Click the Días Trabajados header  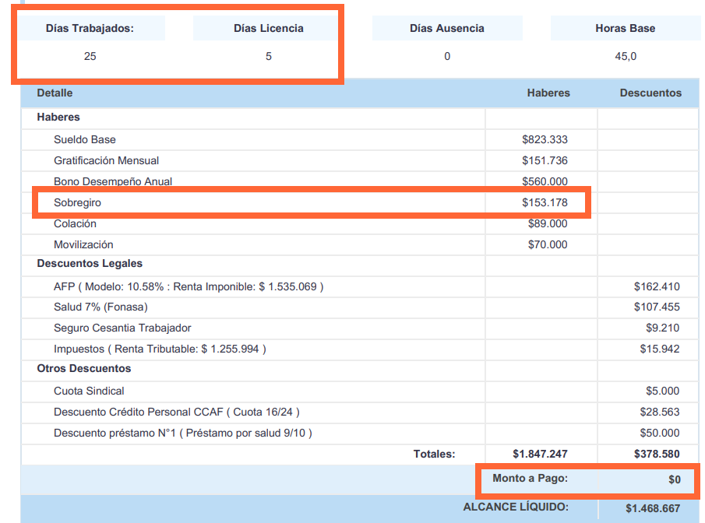(x=90, y=28)
